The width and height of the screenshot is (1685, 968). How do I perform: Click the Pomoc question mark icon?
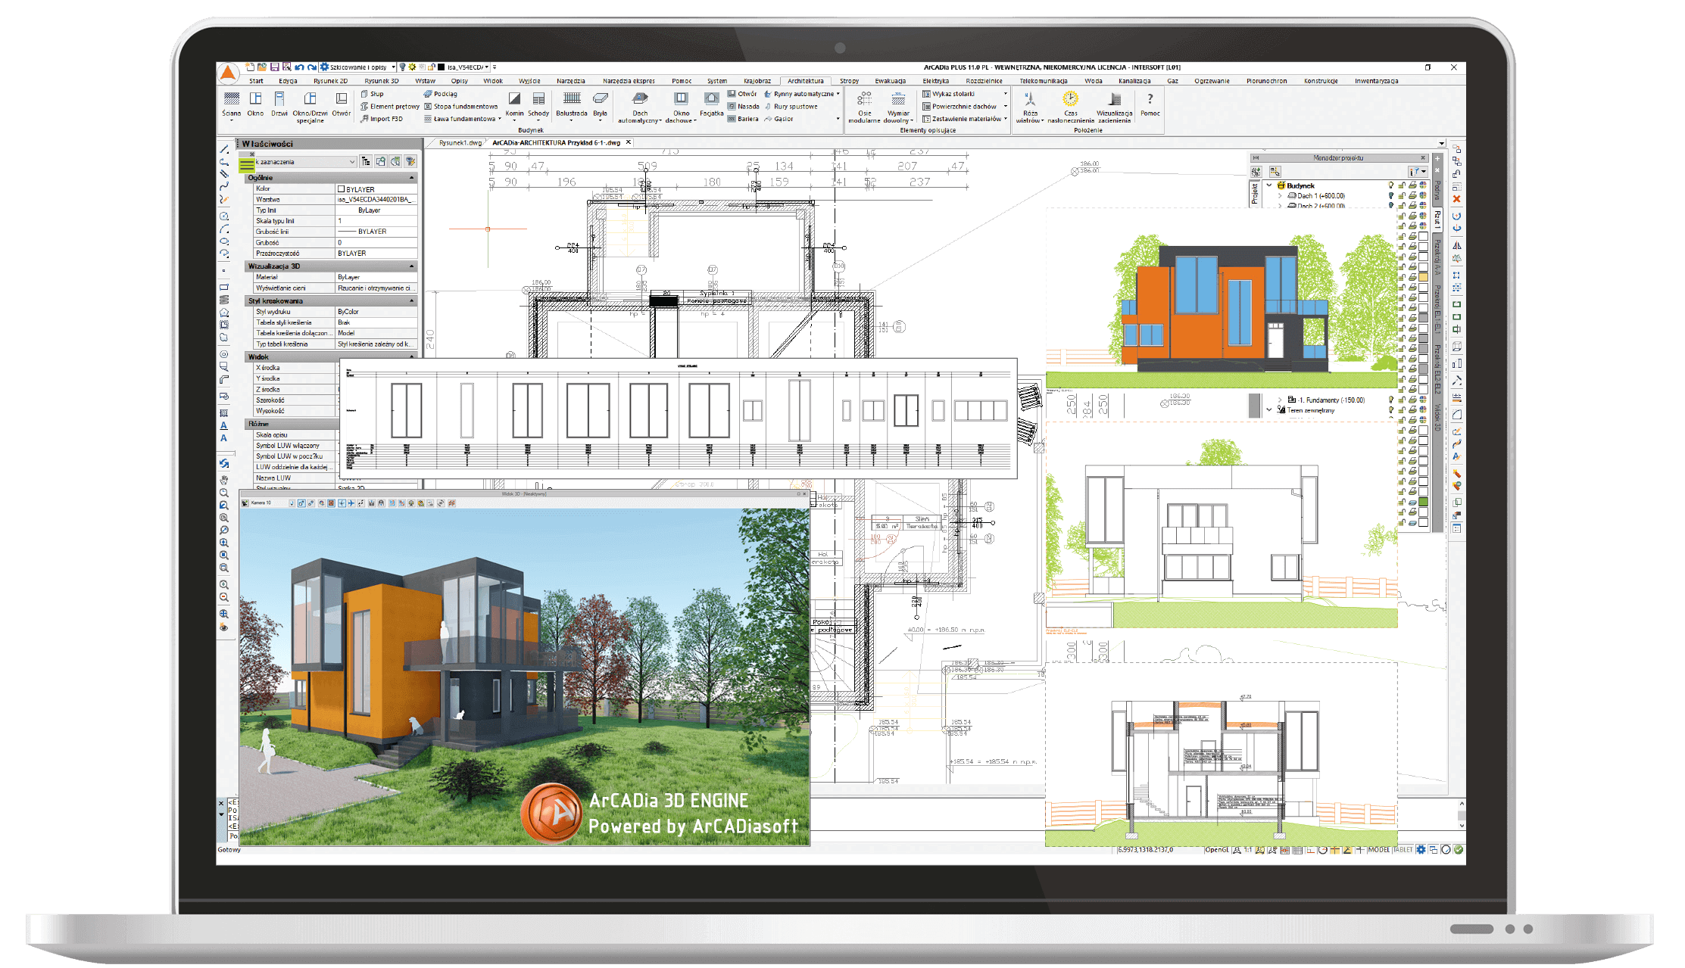(x=1150, y=104)
